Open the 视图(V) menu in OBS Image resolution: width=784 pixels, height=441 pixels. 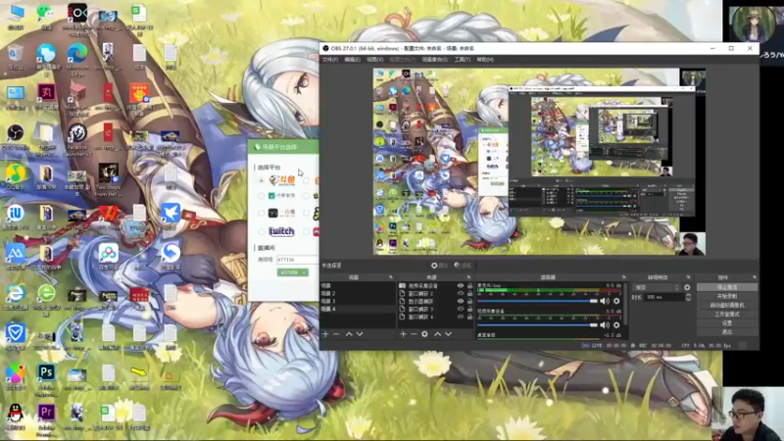[x=374, y=60]
